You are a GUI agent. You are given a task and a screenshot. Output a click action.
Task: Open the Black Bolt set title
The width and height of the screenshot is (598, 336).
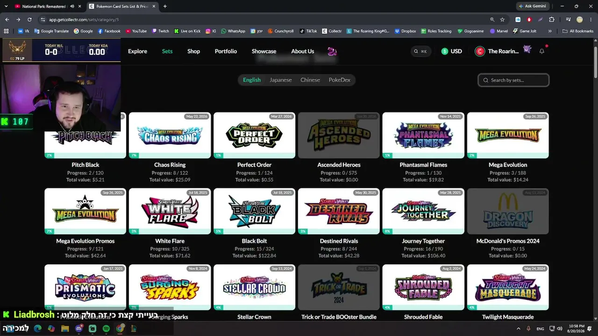(254, 241)
